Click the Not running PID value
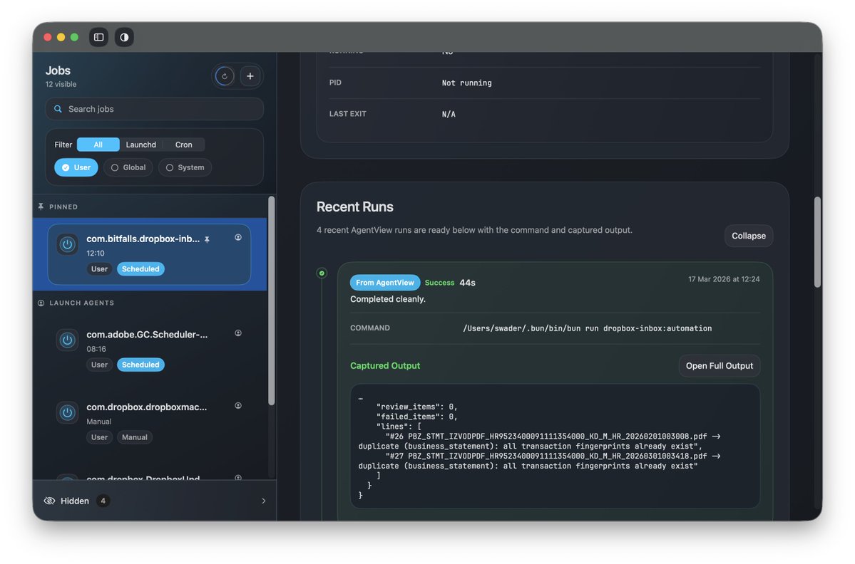This screenshot has width=855, height=564. point(467,83)
